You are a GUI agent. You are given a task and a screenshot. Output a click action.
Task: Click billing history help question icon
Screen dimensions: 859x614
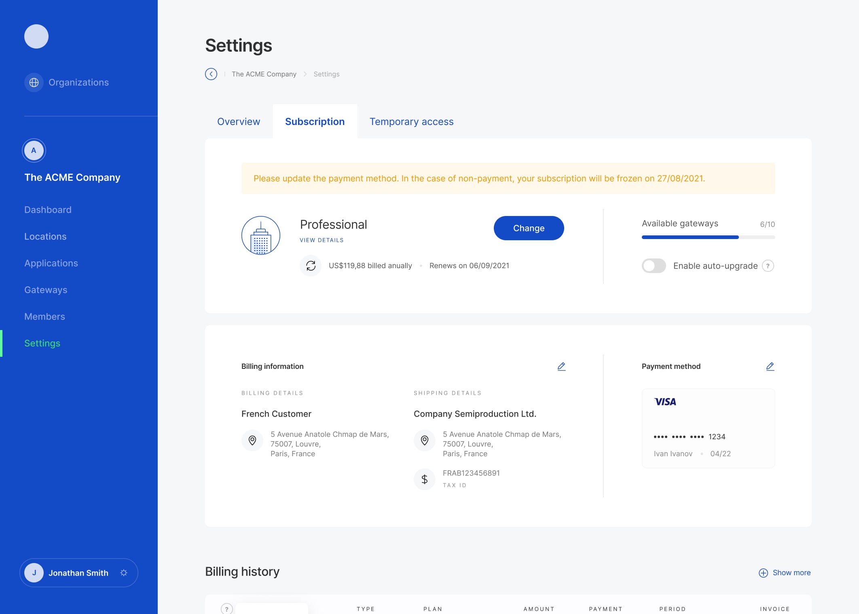pyautogui.click(x=227, y=609)
